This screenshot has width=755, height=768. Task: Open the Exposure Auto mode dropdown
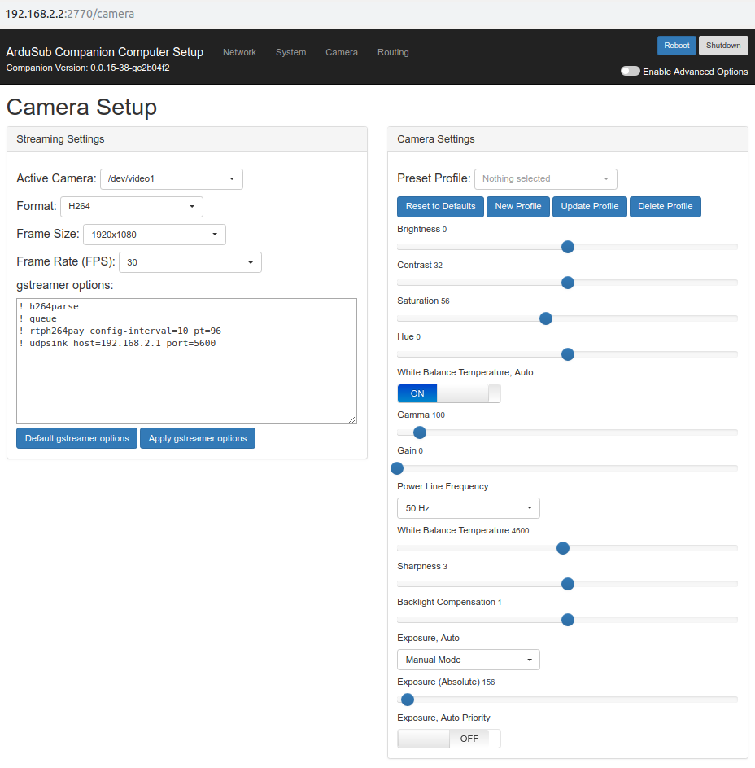point(469,660)
